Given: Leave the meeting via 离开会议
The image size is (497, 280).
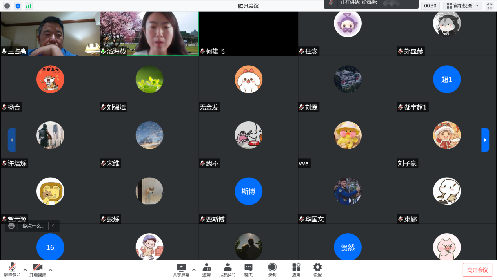Looking at the screenshot, I should click(478, 270).
